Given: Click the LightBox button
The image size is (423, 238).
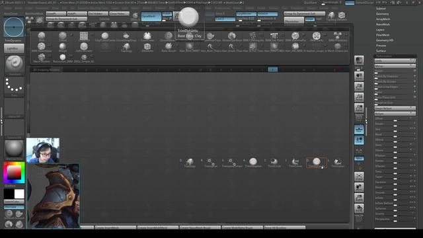Looking at the screenshot, I should tap(14, 48).
